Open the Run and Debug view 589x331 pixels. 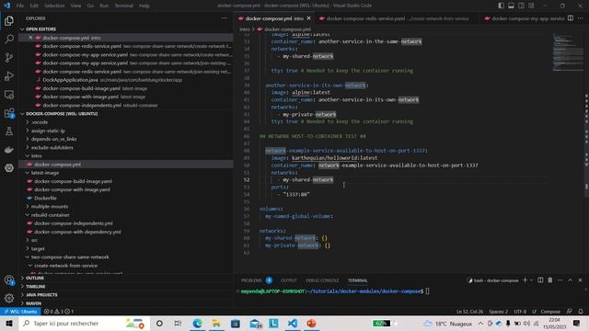coord(9,75)
